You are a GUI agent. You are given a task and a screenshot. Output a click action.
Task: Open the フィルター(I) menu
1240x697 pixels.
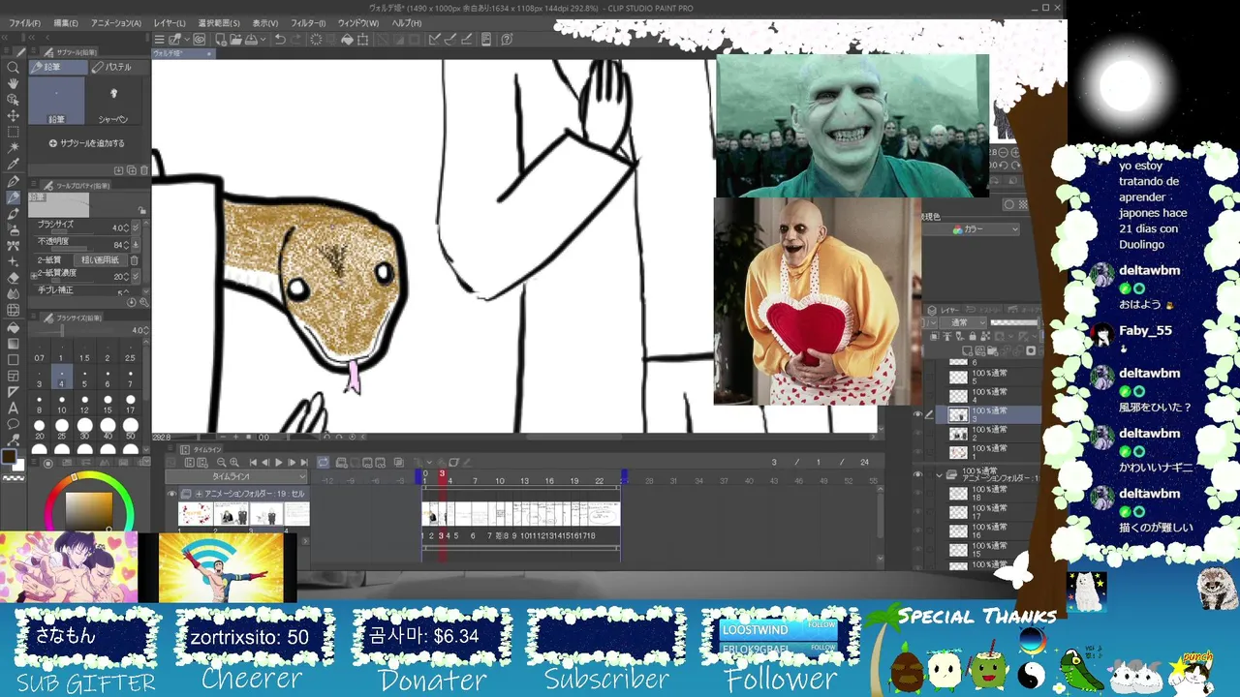point(308,22)
